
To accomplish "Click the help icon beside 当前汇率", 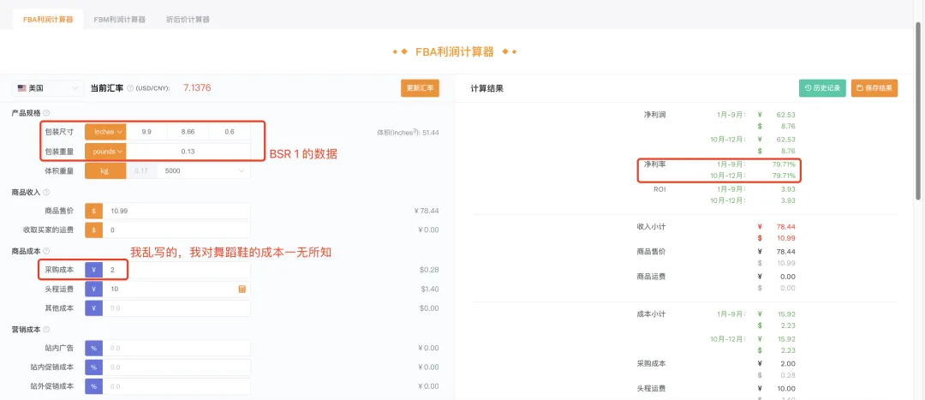I will (x=130, y=88).
